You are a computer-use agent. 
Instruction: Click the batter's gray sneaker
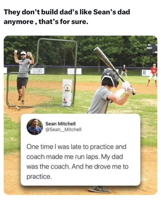99,189
